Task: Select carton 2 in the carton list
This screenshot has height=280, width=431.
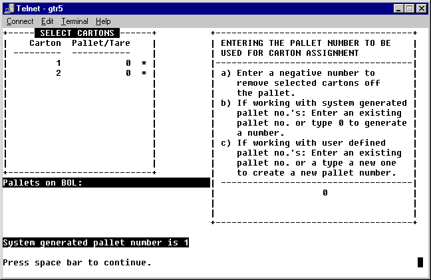Action: coord(58,73)
